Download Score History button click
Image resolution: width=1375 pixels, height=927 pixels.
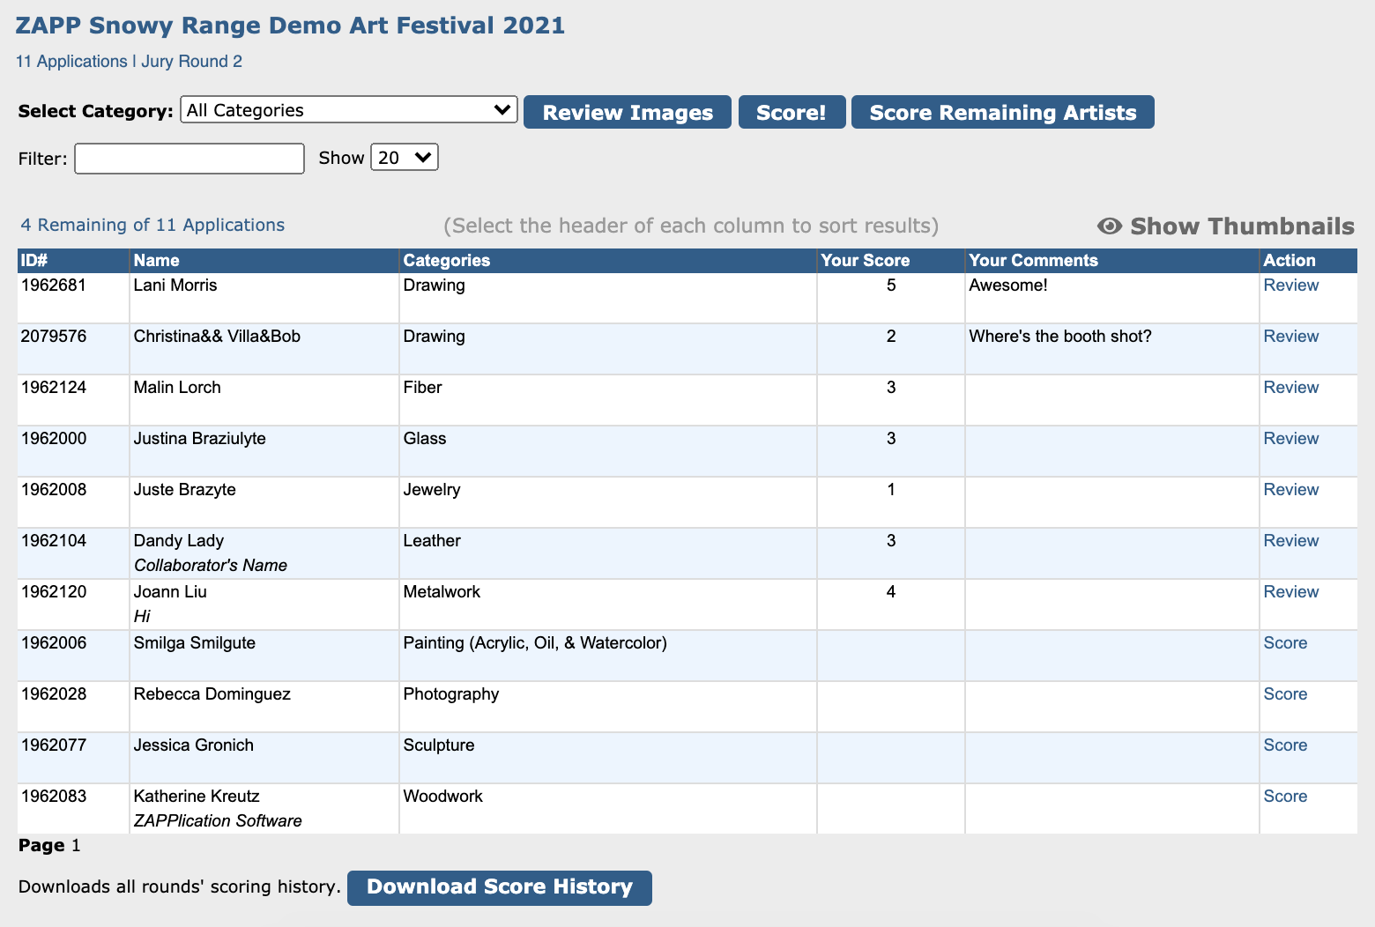point(499,887)
